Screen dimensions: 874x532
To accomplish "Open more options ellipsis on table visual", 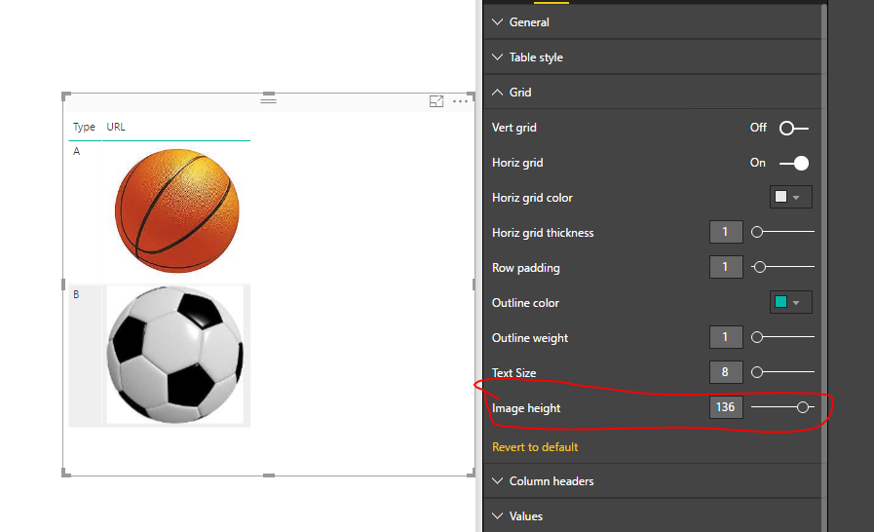I will tap(461, 101).
